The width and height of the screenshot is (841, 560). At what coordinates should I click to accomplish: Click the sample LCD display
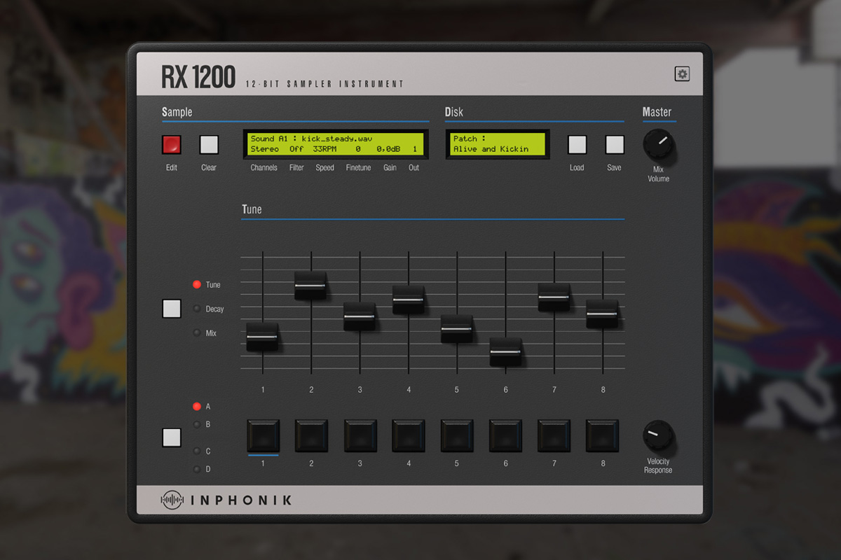[x=336, y=144]
